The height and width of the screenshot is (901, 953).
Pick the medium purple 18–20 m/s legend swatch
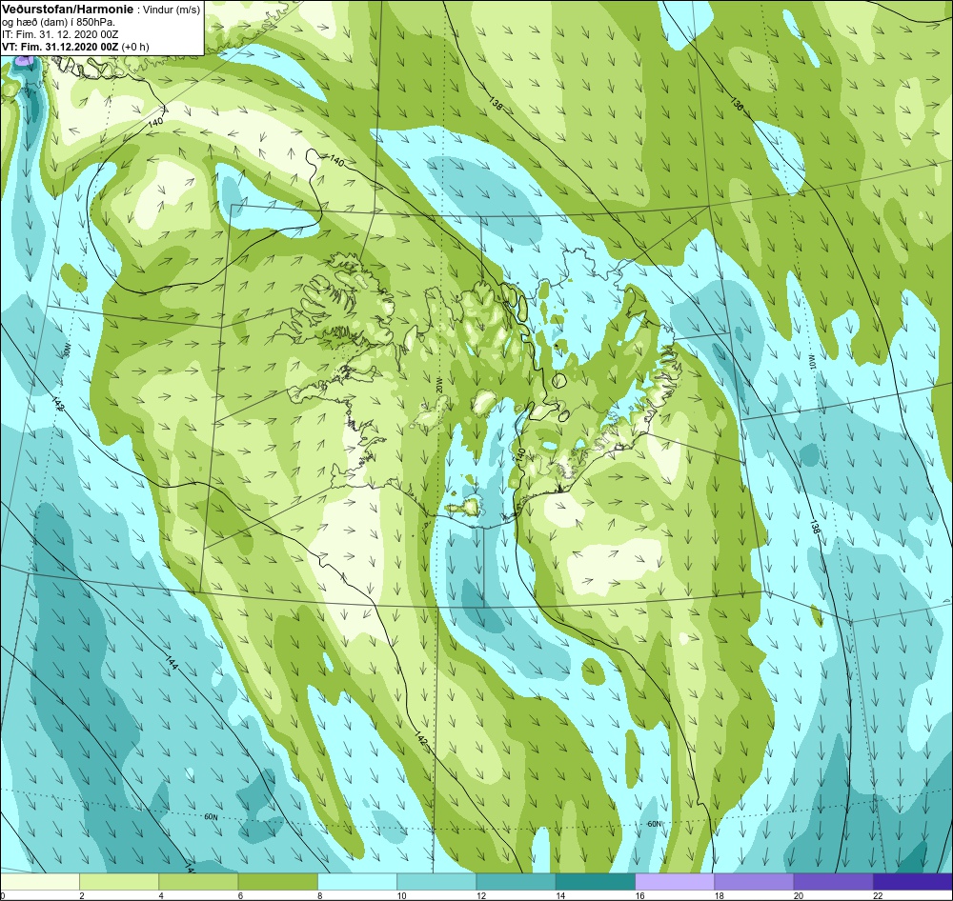(754, 882)
